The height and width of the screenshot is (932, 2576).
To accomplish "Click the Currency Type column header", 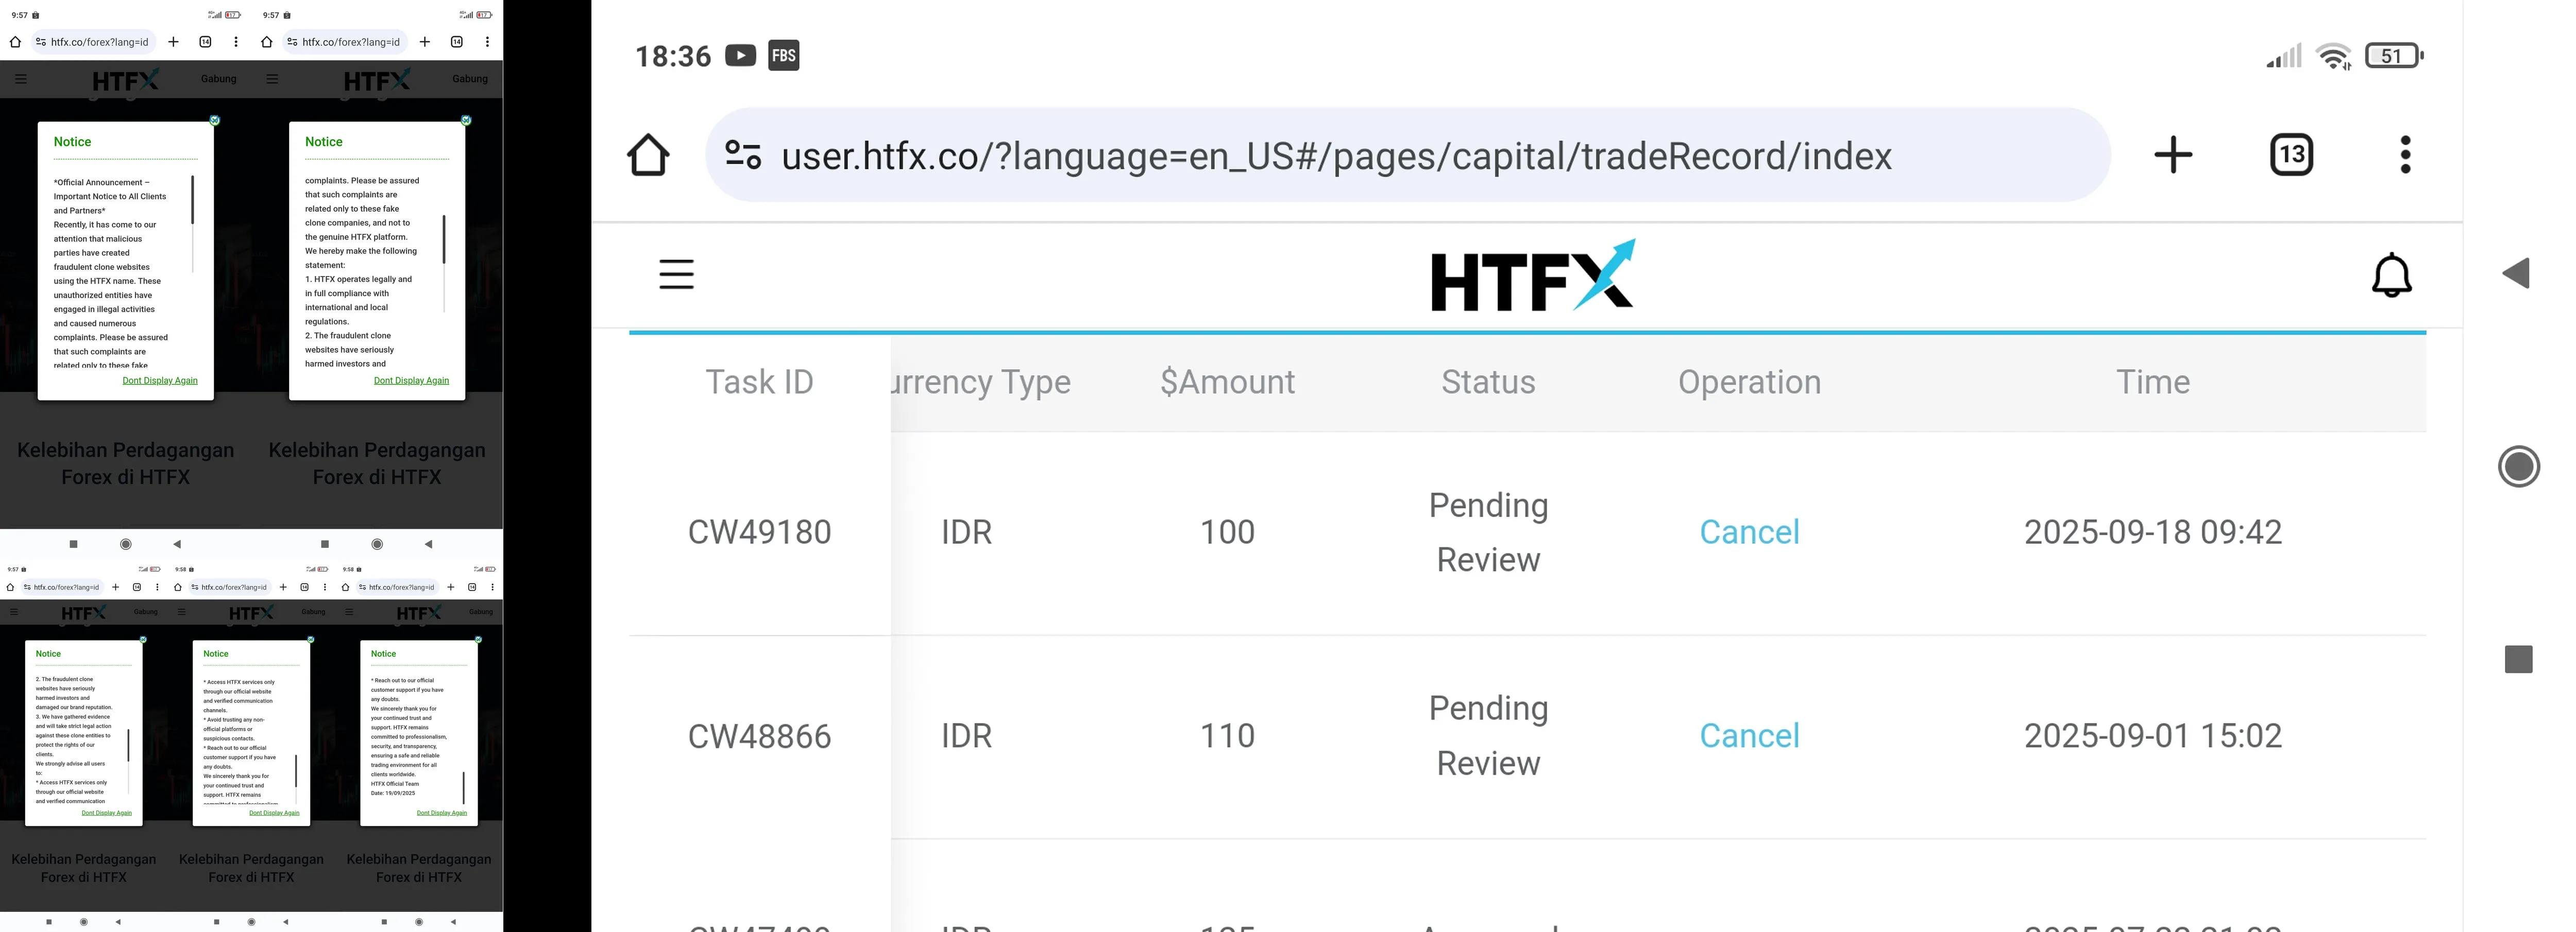I will tap(981, 383).
